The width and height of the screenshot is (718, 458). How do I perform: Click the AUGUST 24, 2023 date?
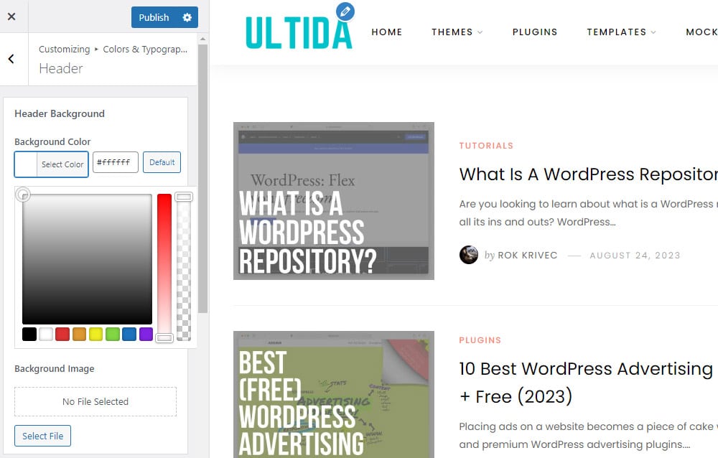(635, 255)
